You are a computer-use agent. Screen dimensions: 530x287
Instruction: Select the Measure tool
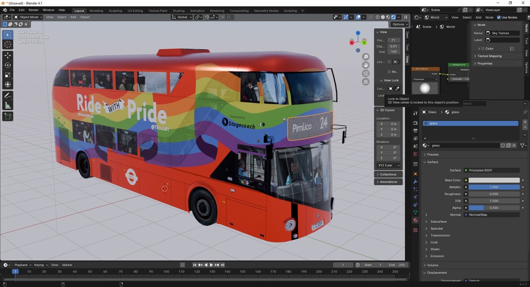8,105
